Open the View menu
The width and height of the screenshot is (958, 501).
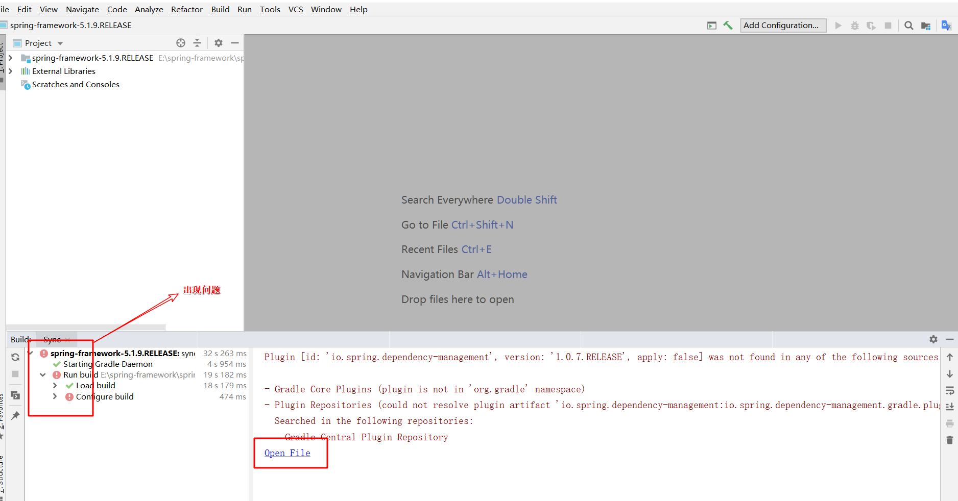pos(49,9)
